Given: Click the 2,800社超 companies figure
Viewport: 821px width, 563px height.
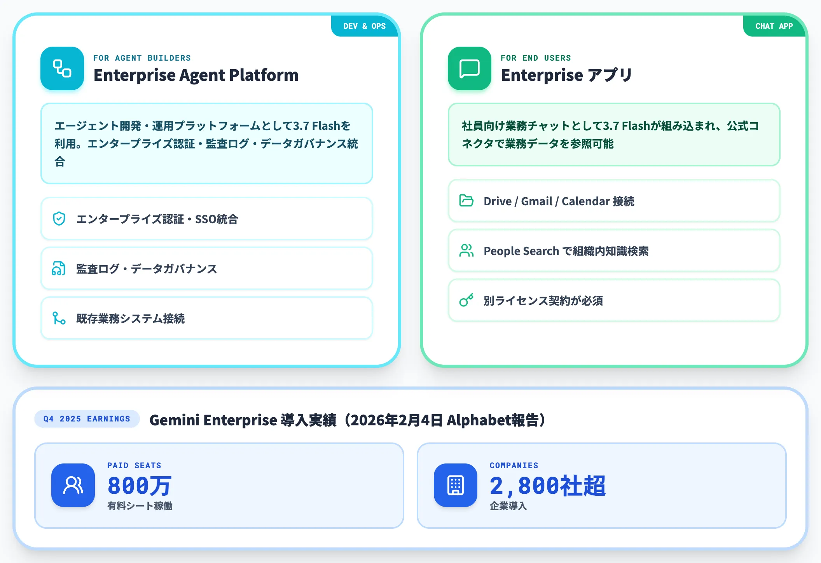Looking at the screenshot, I should coord(548,486).
